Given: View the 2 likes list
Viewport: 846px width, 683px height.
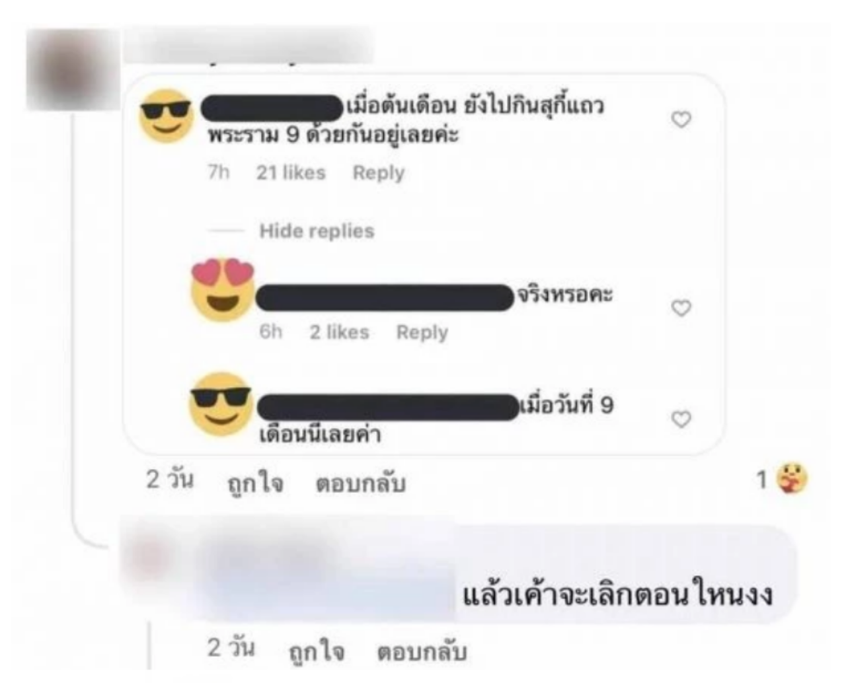Looking at the screenshot, I should [x=339, y=332].
